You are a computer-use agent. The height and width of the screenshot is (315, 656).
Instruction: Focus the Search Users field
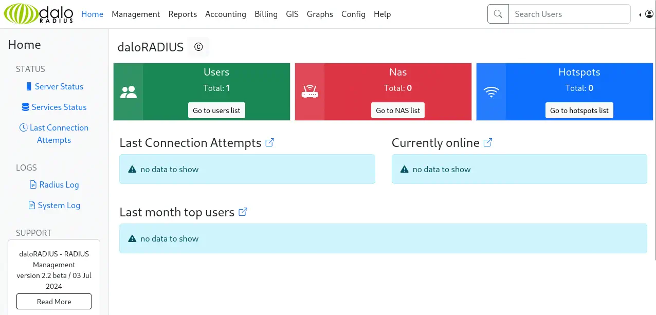tap(569, 14)
